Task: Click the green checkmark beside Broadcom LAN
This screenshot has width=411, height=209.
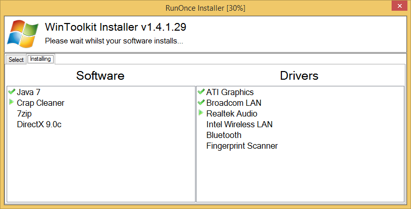Action: point(201,102)
